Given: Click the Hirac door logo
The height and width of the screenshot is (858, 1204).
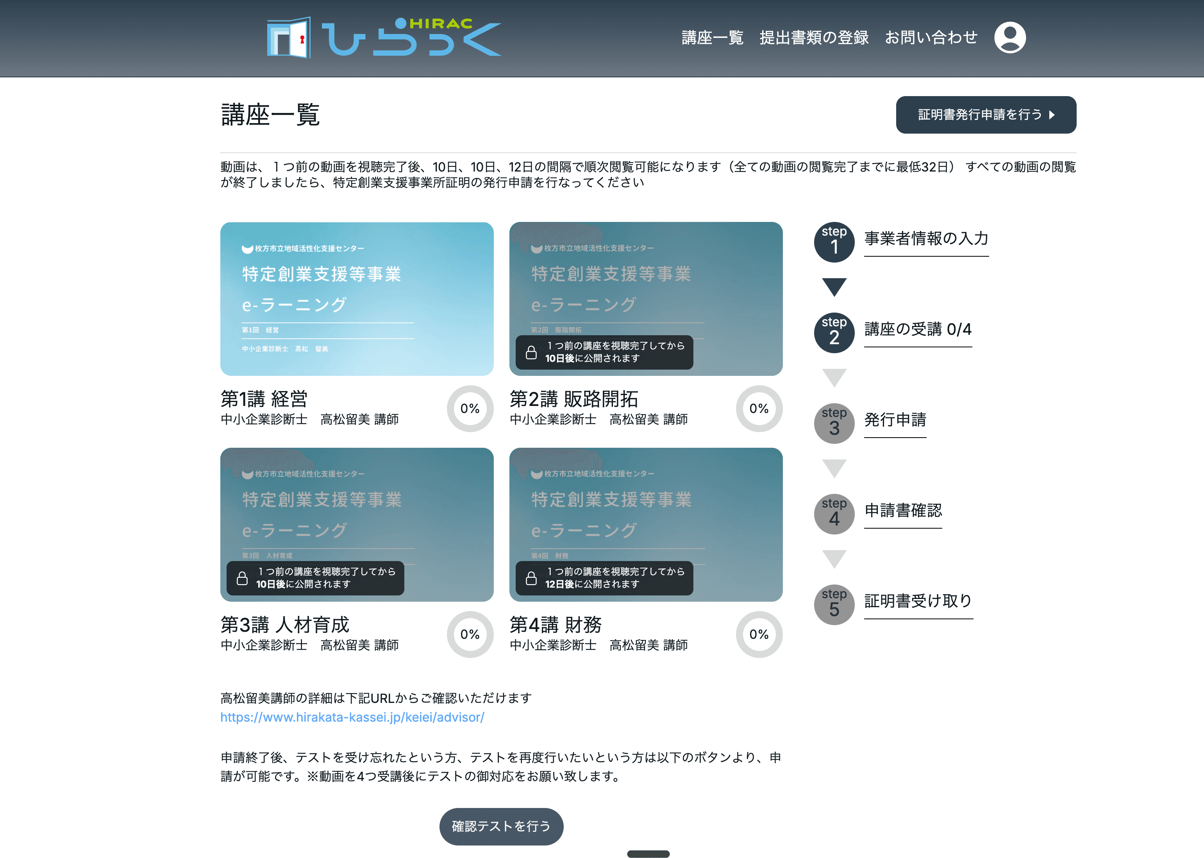Looking at the screenshot, I should click(288, 38).
